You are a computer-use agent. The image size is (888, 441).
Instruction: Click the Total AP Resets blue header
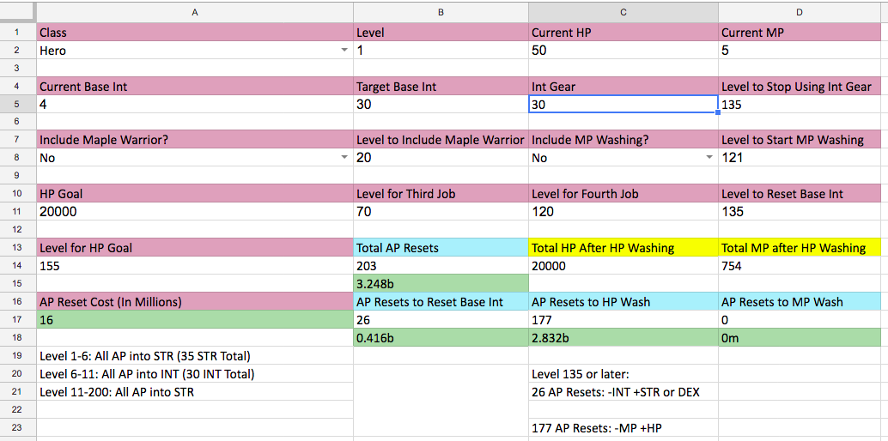tap(441, 247)
